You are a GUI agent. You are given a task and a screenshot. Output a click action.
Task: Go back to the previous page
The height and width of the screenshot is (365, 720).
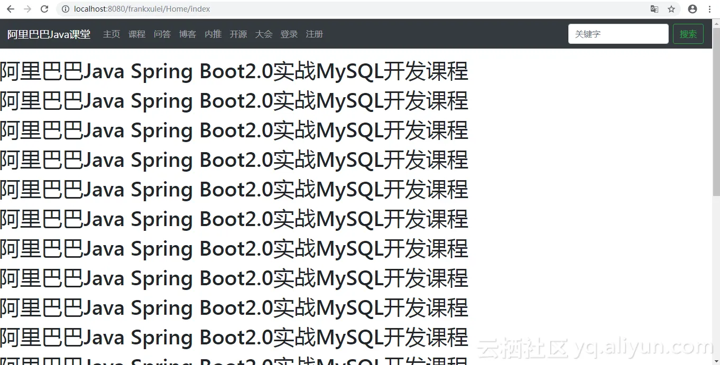click(11, 9)
